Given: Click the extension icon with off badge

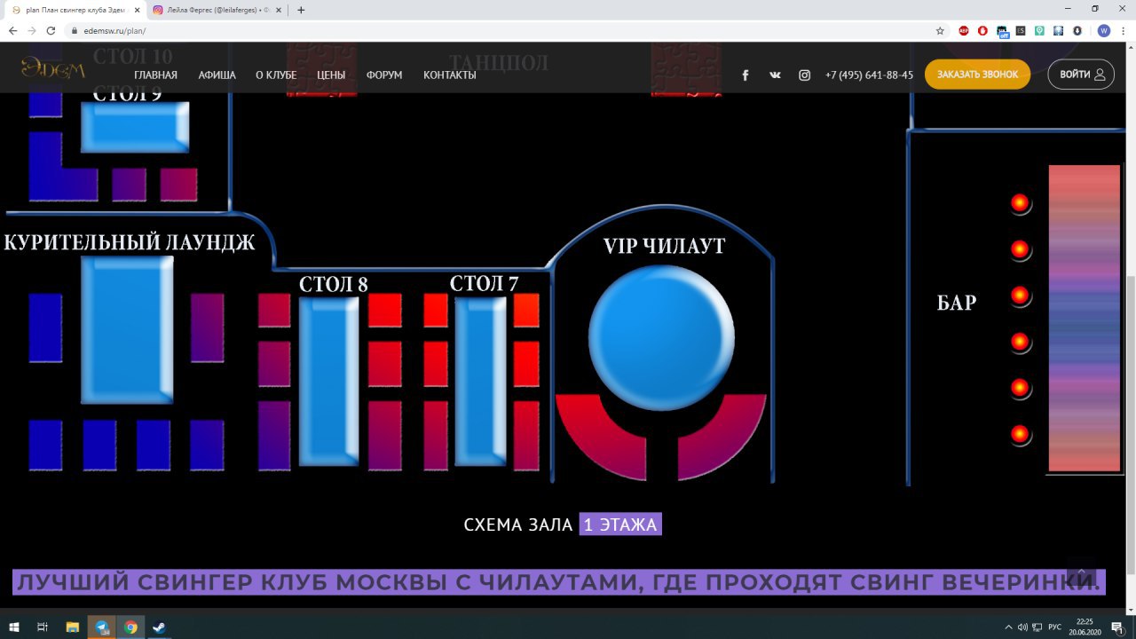Looking at the screenshot, I should [x=1002, y=31].
